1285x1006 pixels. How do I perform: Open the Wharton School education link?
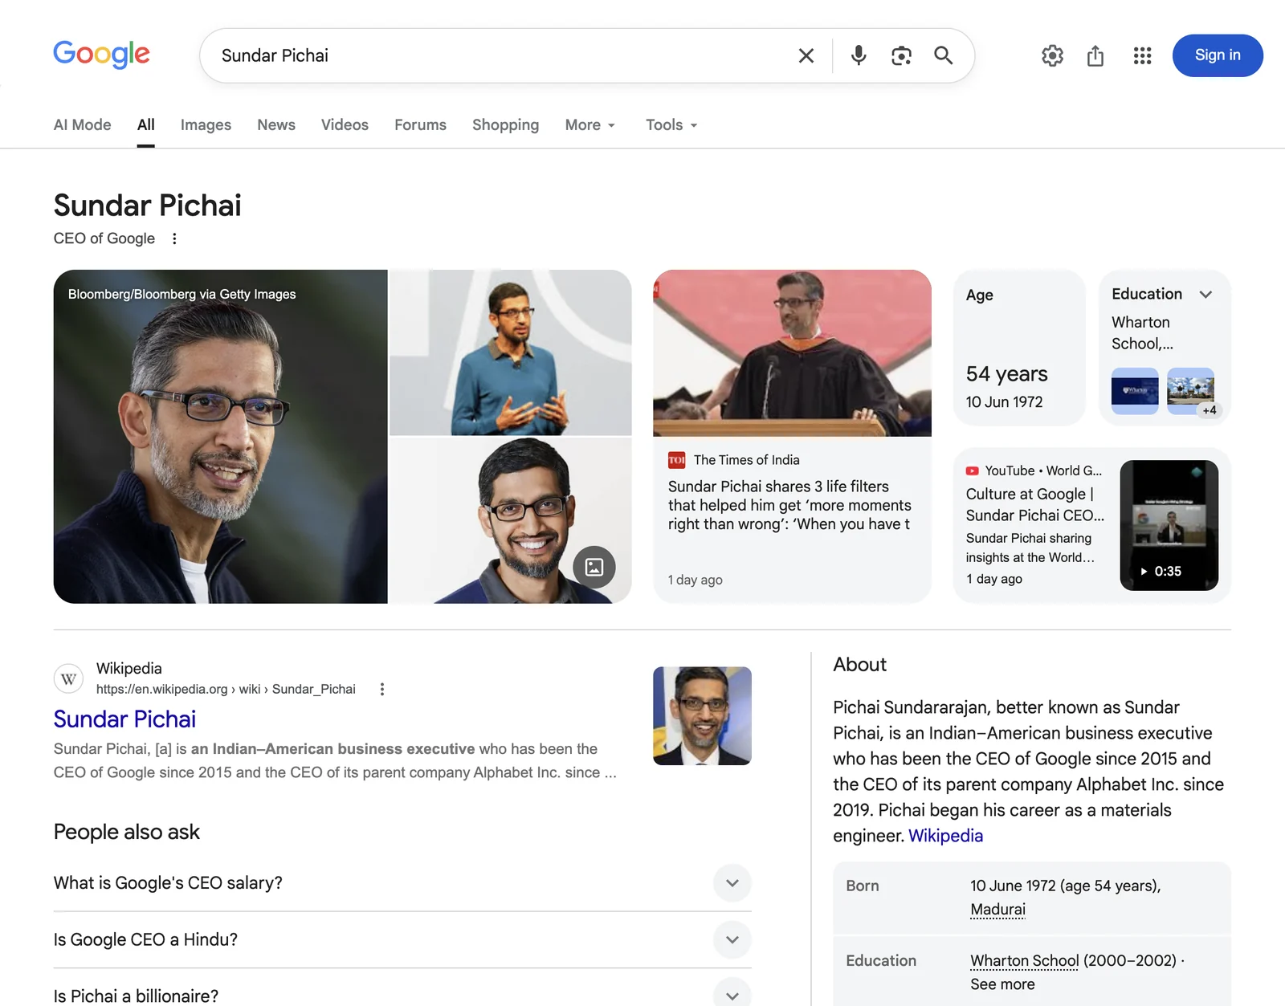(x=1025, y=961)
